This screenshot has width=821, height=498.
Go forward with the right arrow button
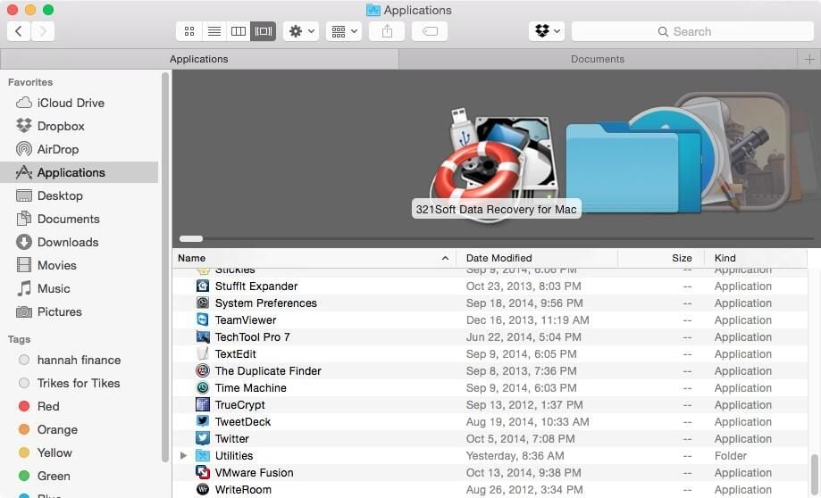(x=43, y=31)
